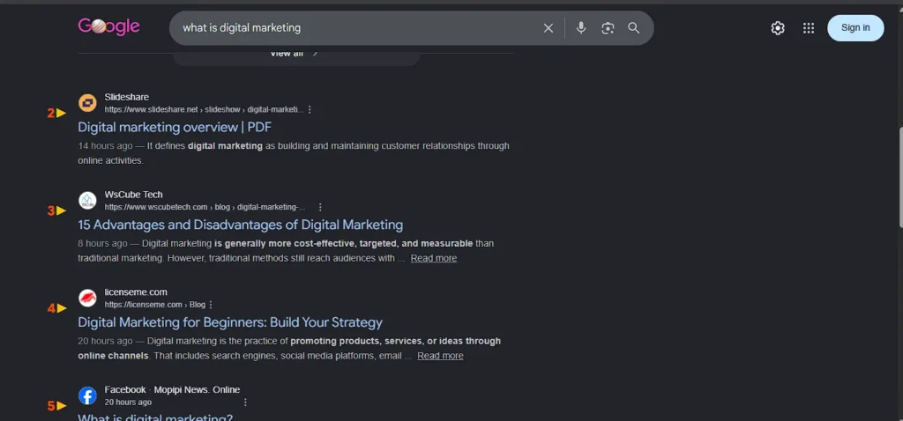Screen dimensions: 903x421
Task: Click the wscubetech.com URL breadcrumb
Action: (205, 207)
